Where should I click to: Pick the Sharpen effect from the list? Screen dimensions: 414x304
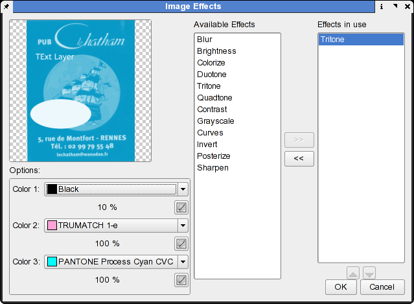click(x=213, y=168)
